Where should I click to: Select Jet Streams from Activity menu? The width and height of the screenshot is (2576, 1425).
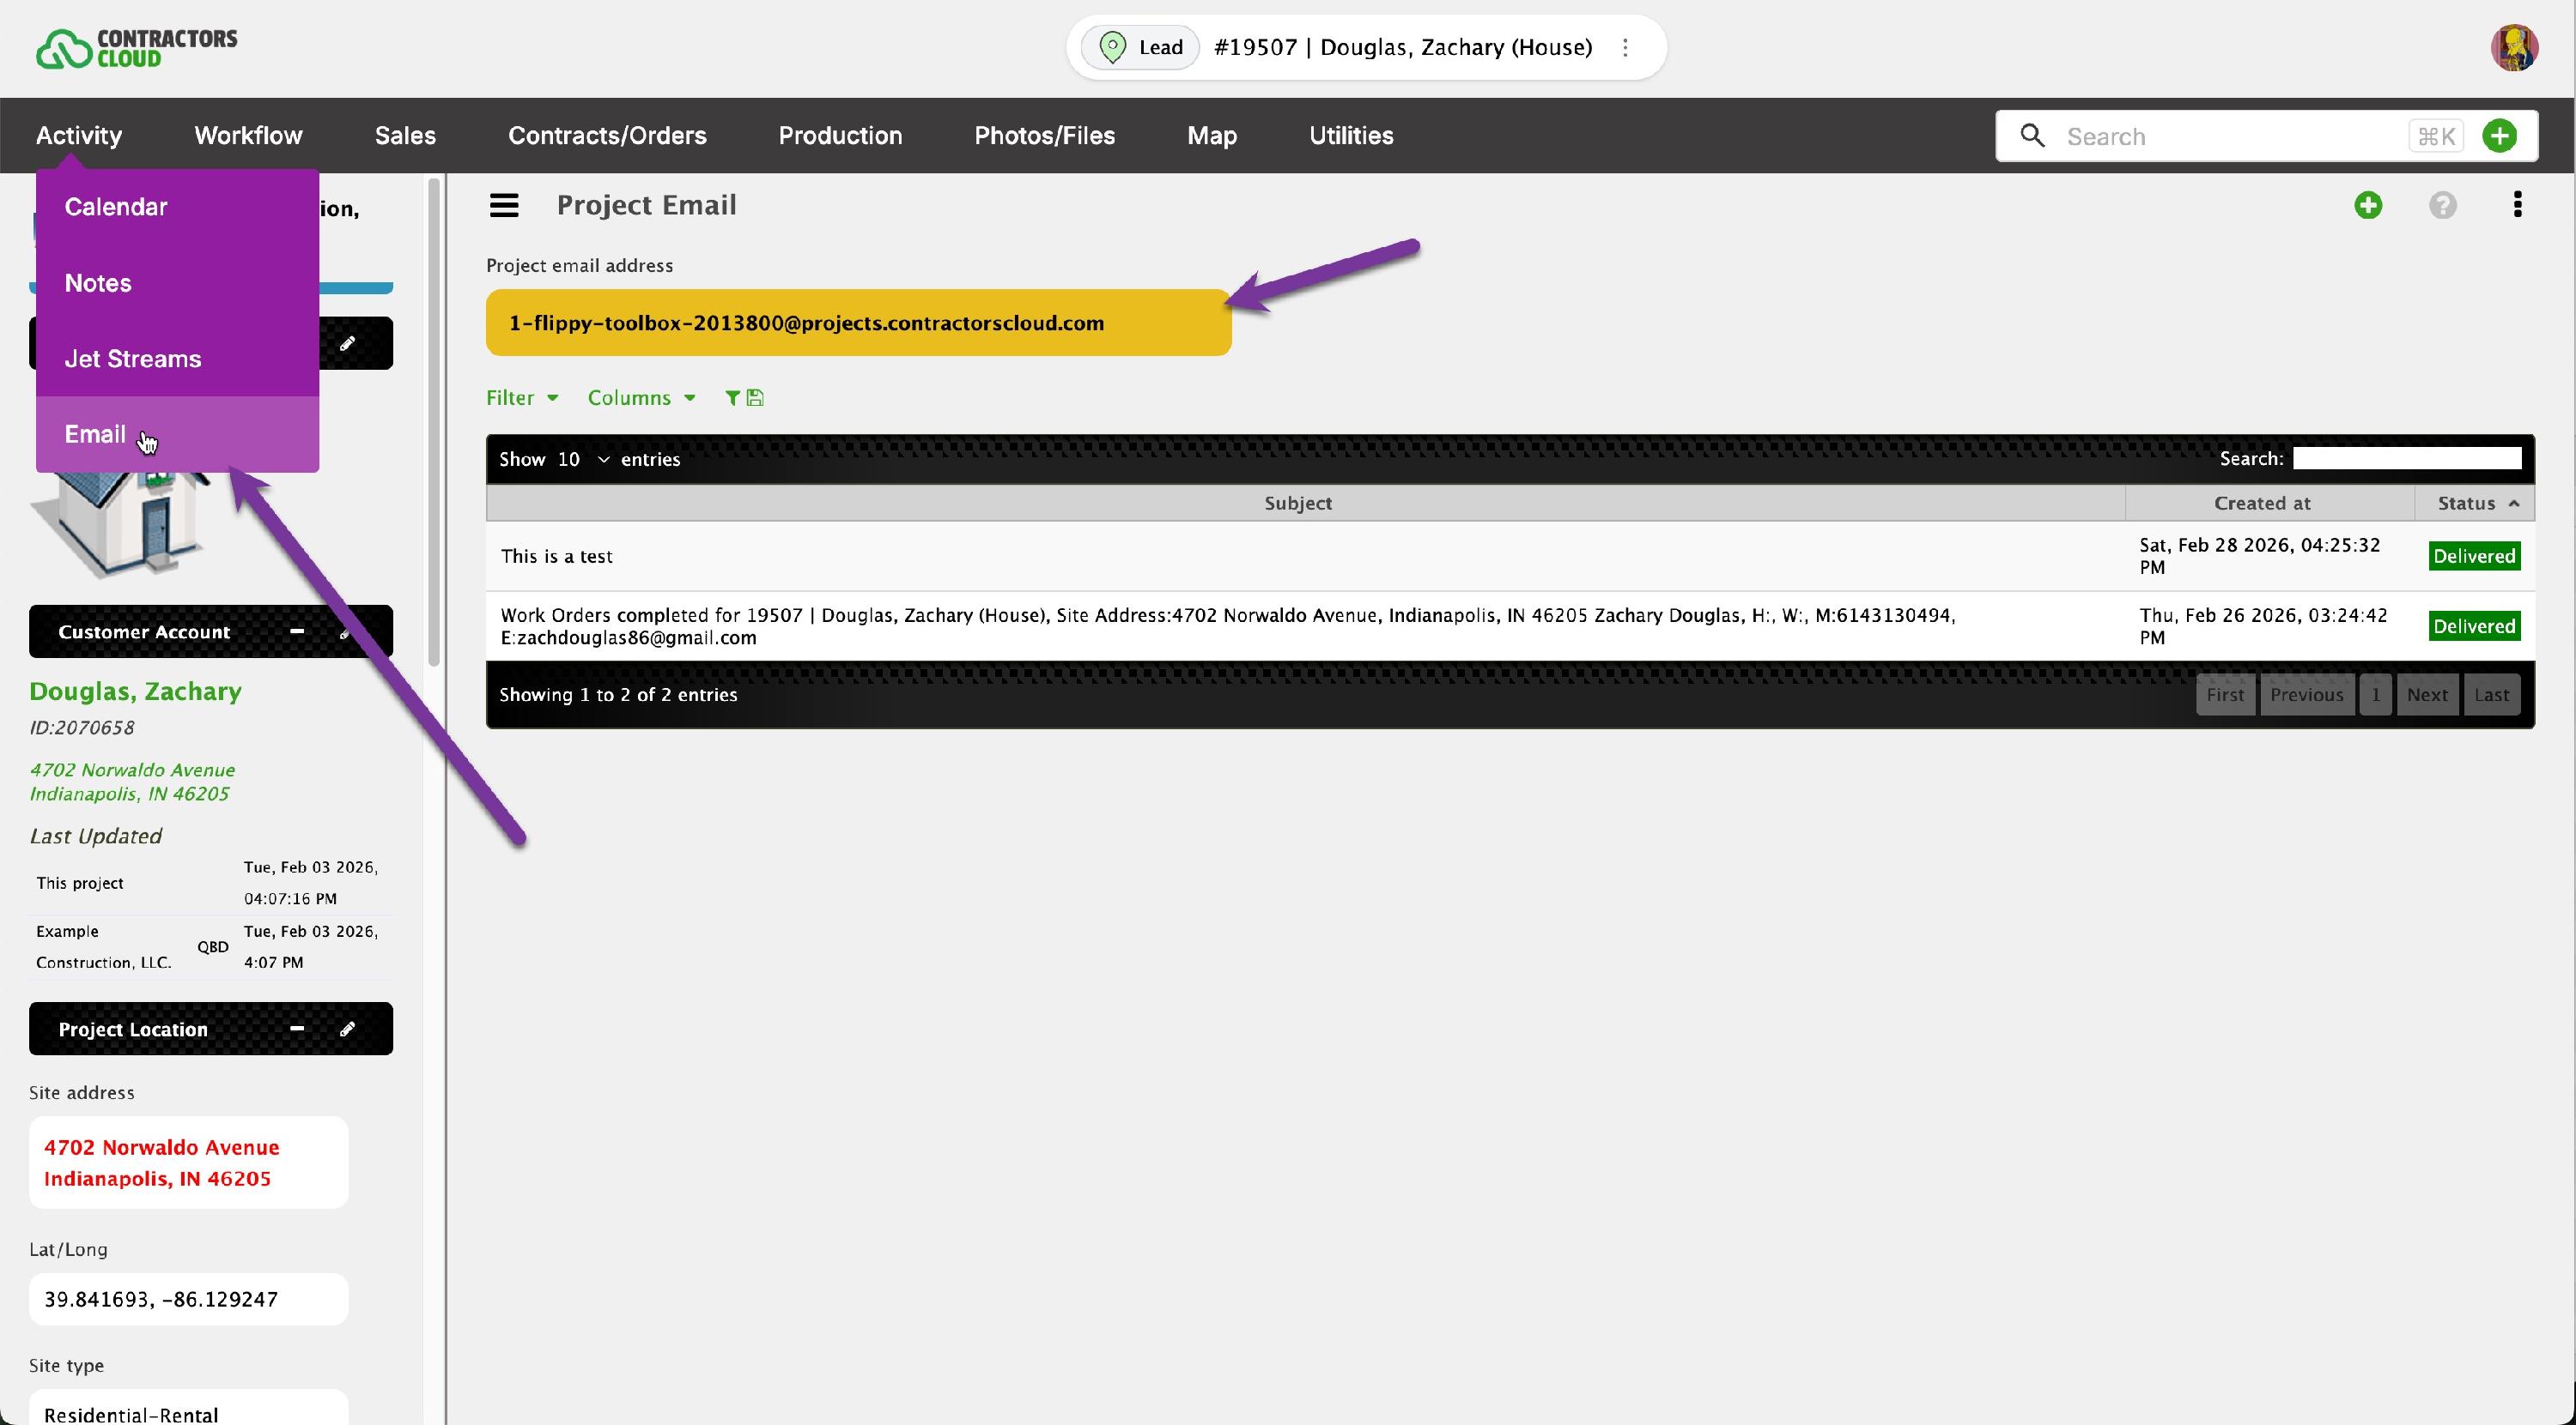[133, 359]
